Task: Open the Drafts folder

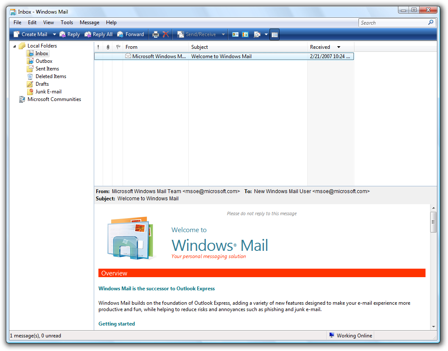Action: tap(42, 84)
